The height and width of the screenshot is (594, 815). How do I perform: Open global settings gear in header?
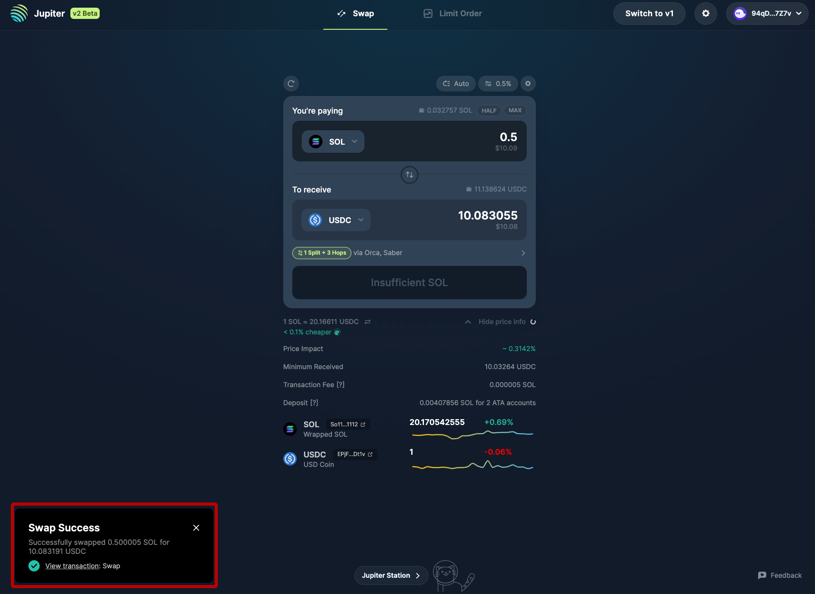point(706,14)
